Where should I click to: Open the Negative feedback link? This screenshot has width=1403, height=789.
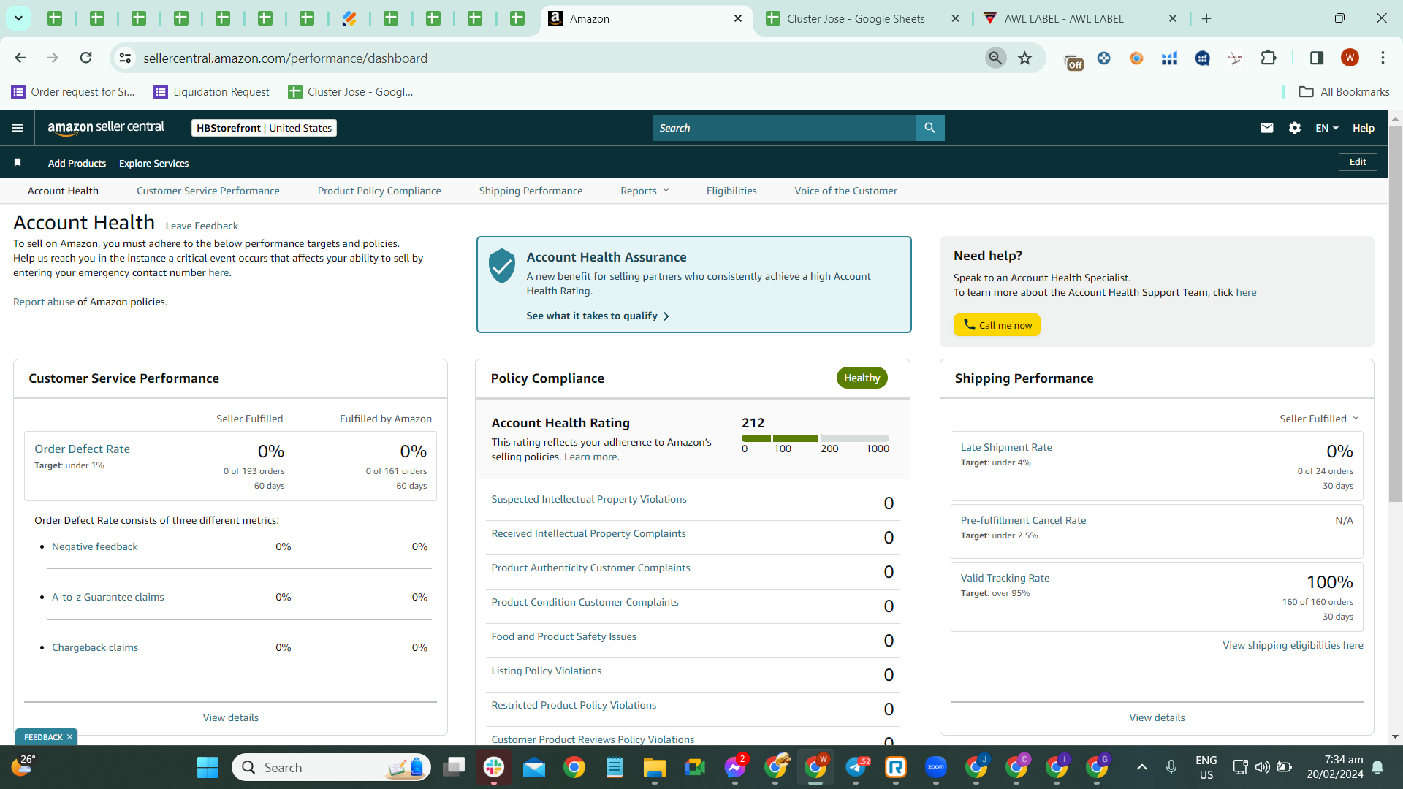click(x=95, y=546)
